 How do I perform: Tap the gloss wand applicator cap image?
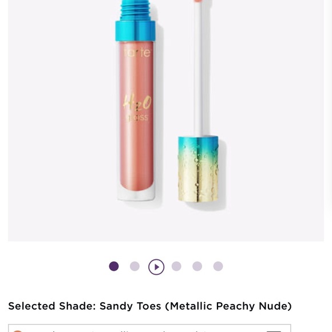198,101
